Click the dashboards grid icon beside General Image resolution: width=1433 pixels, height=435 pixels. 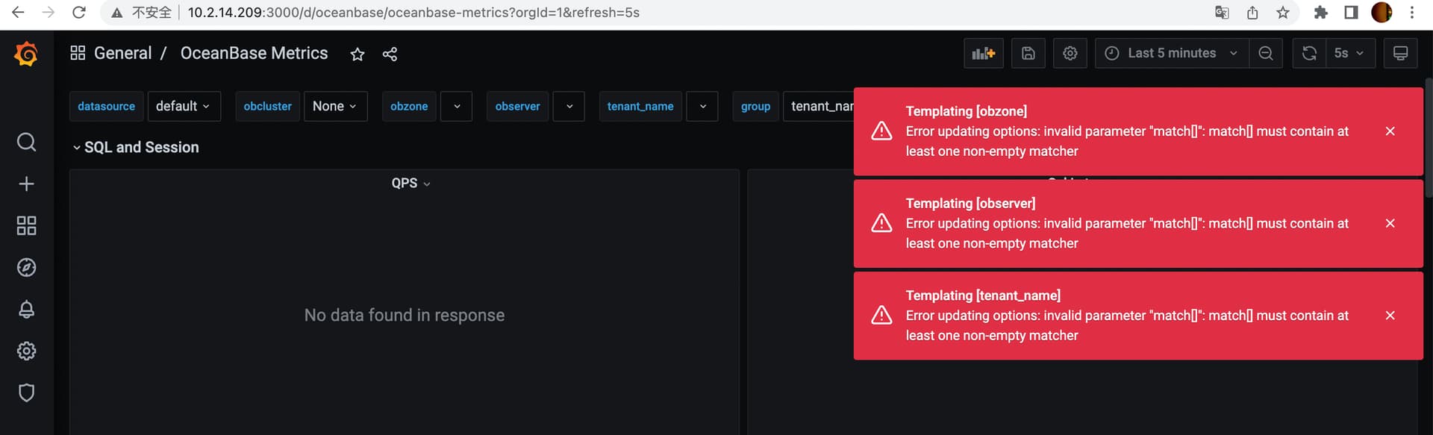pos(78,53)
